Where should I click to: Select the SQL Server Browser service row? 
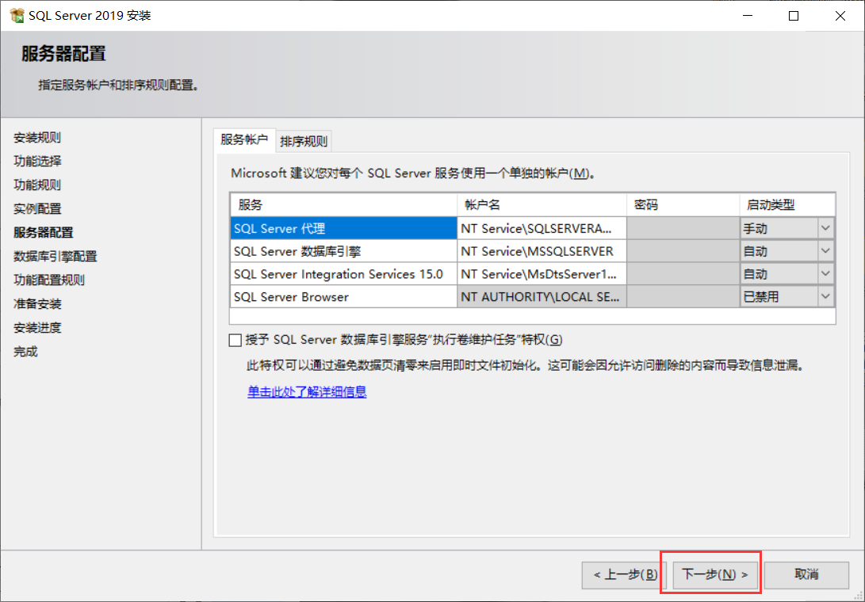click(343, 296)
